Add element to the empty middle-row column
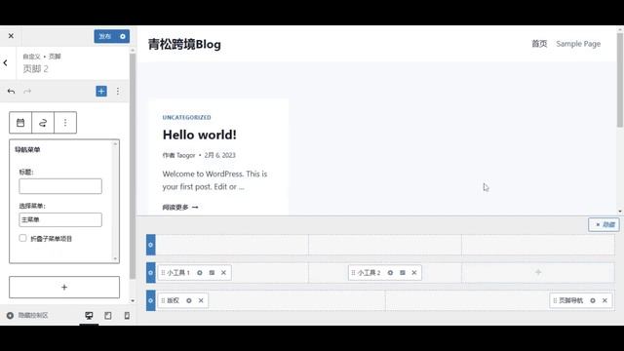The image size is (624, 351). click(538, 273)
